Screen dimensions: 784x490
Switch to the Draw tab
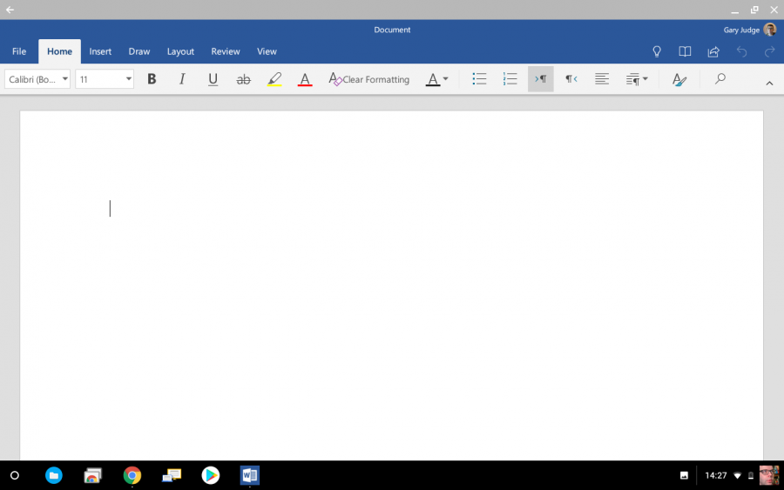tap(139, 51)
